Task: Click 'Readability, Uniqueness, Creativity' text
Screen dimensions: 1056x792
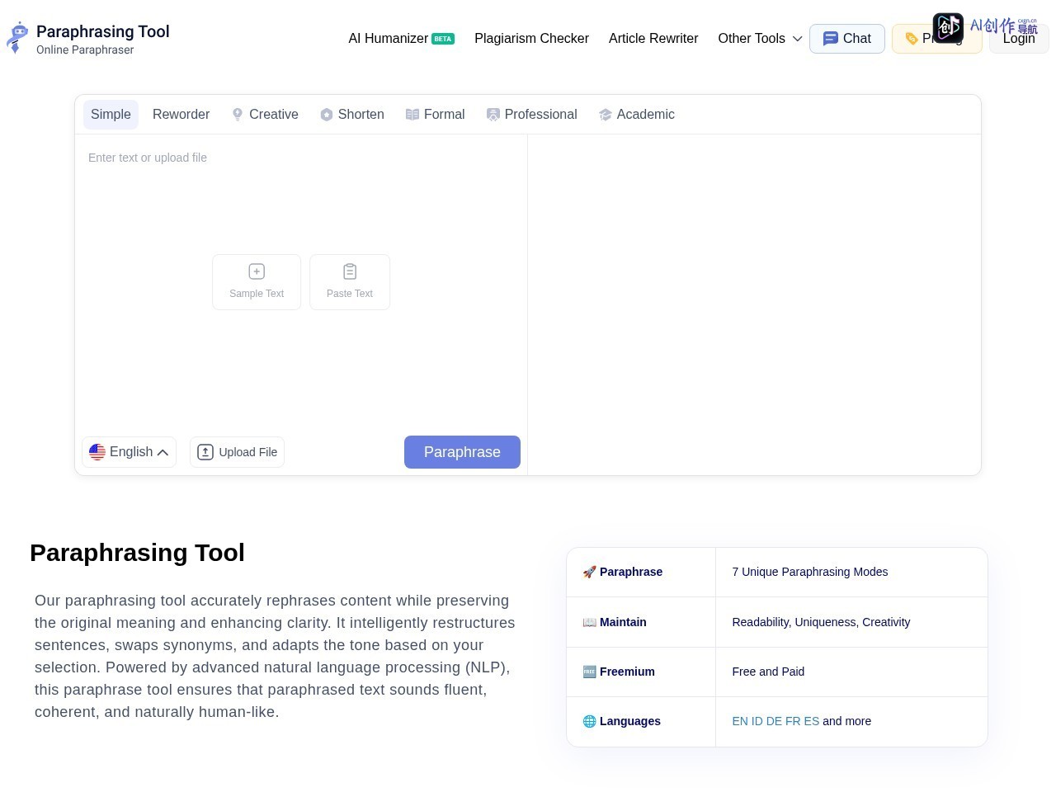Action: pyautogui.click(x=821, y=622)
